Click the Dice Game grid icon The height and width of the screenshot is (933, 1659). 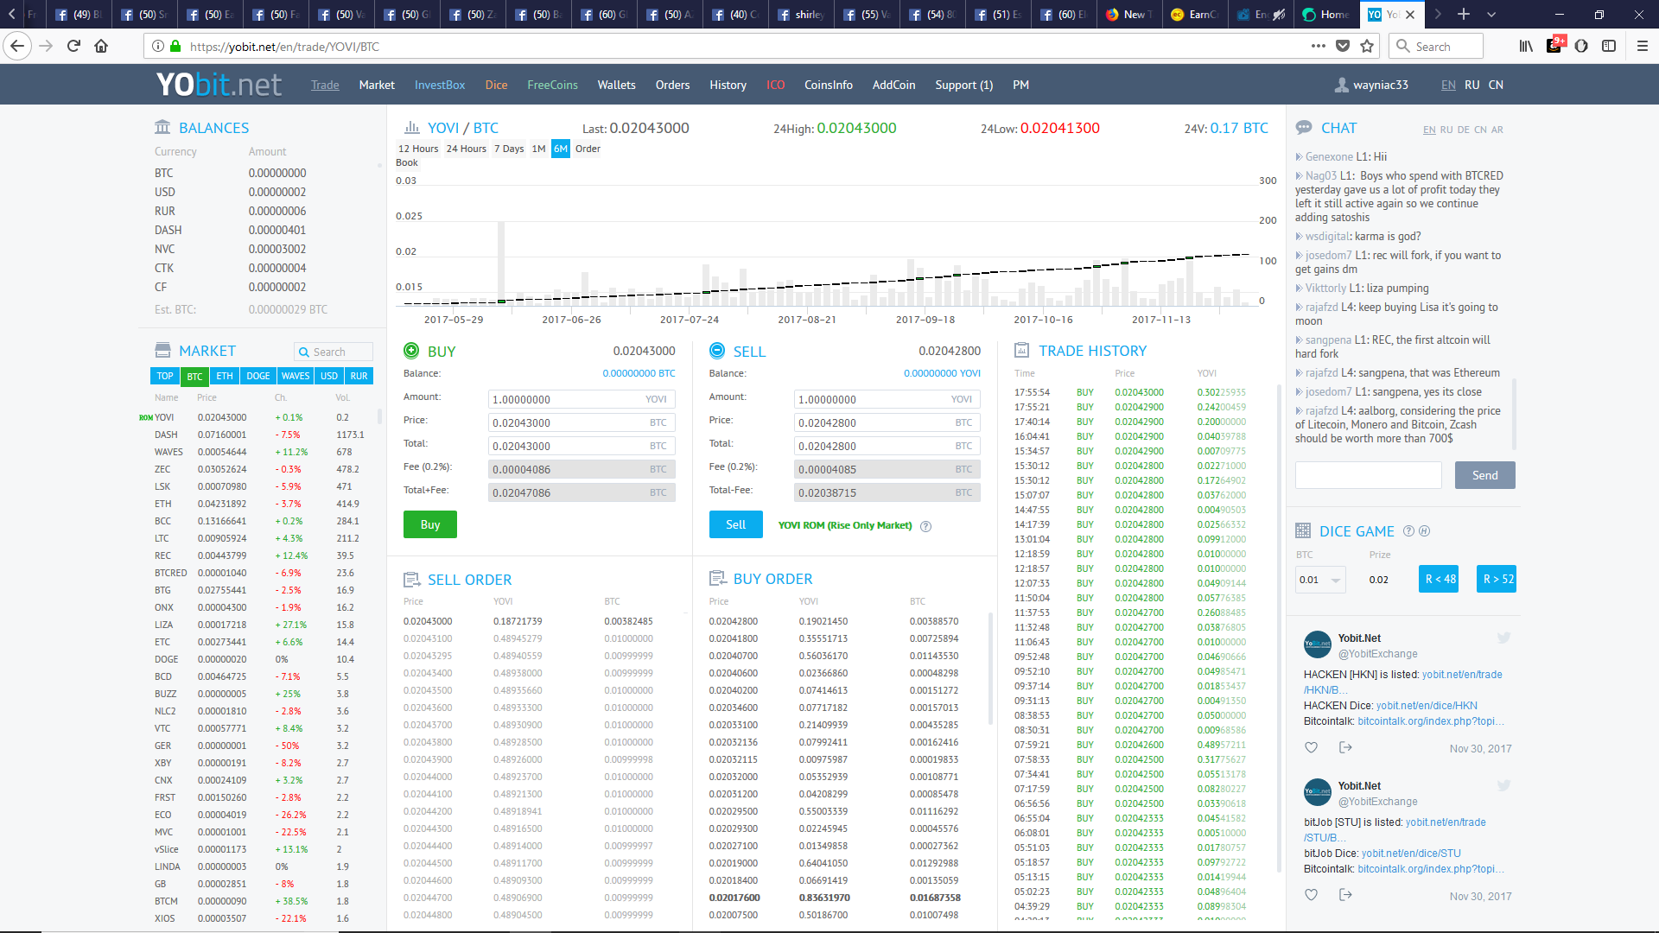1303,530
